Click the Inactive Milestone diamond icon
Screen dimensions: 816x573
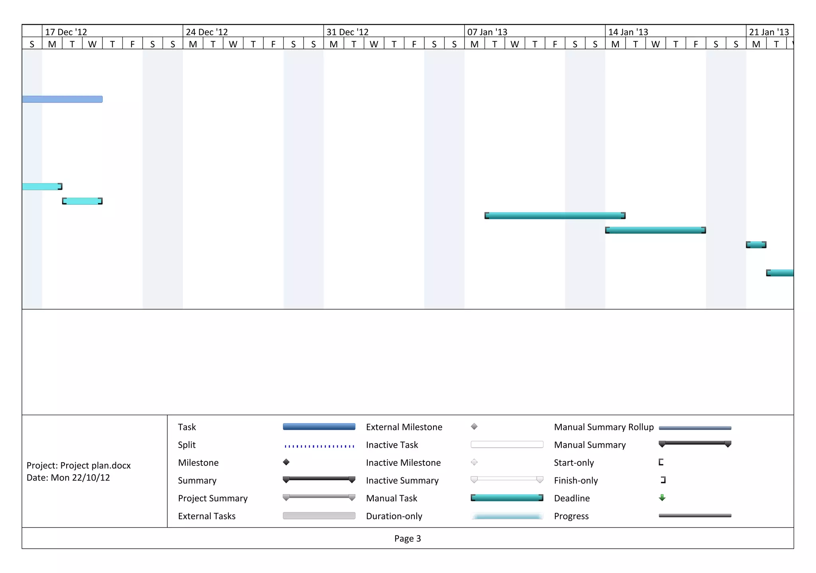tap(474, 462)
